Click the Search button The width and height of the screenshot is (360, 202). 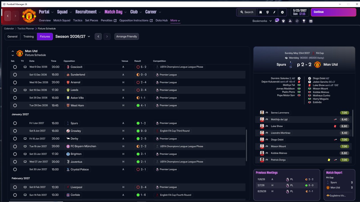[x=247, y=12]
